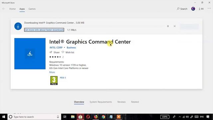The height and width of the screenshot is (120, 213).
Task: Launch Opera from the taskbar
Action: 88,117
